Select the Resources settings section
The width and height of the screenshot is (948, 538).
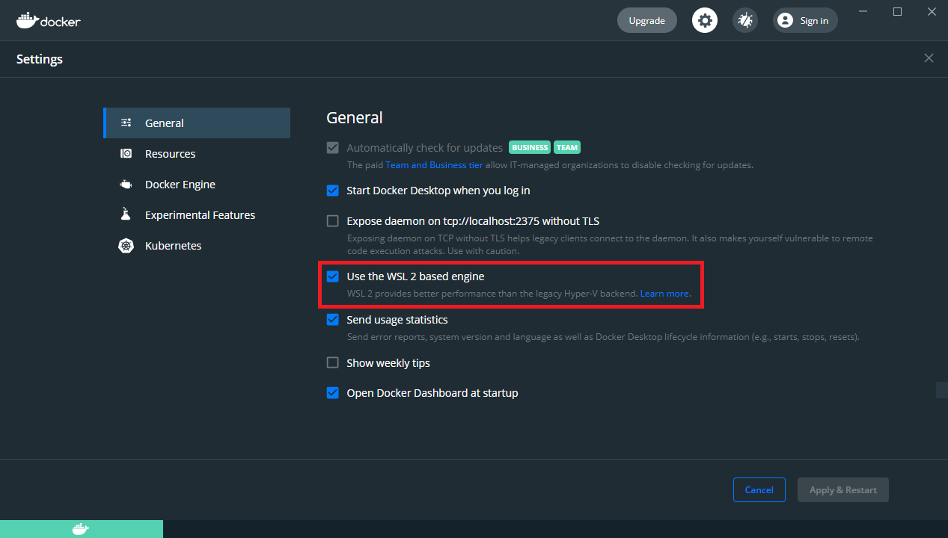pos(171,153)
